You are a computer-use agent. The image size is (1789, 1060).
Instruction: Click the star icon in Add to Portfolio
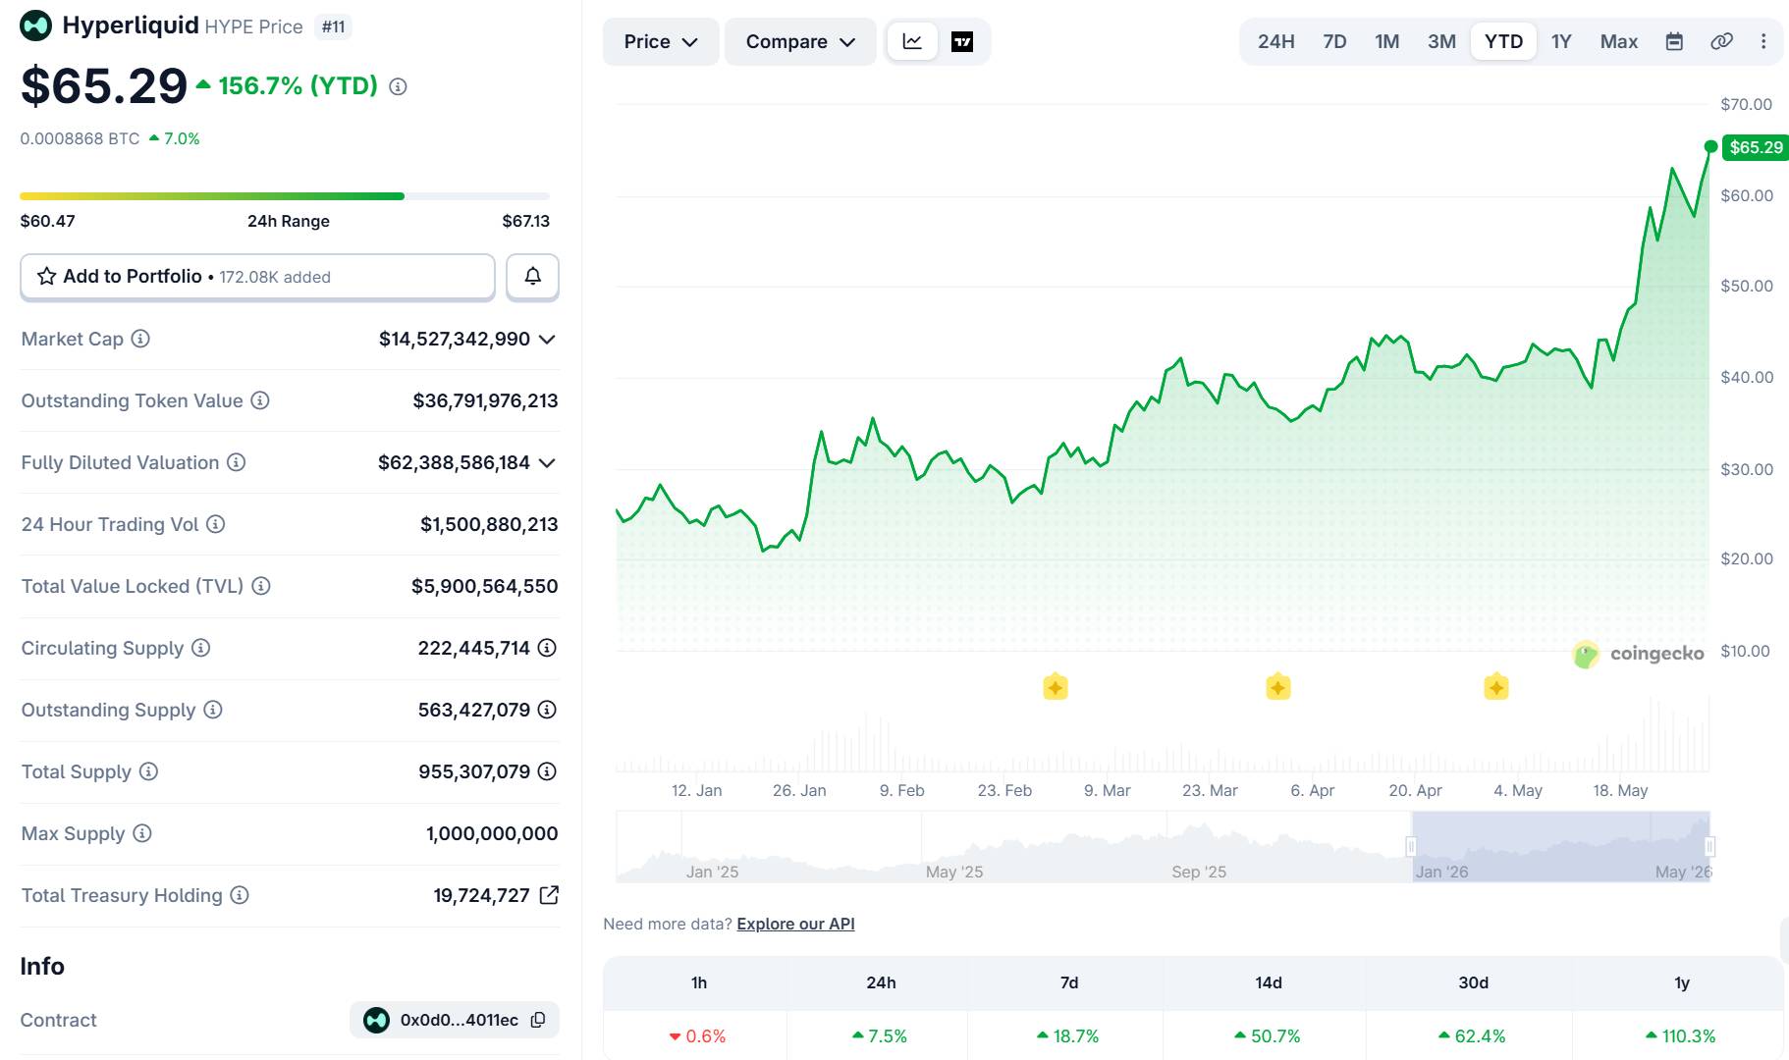coord(46,277)
